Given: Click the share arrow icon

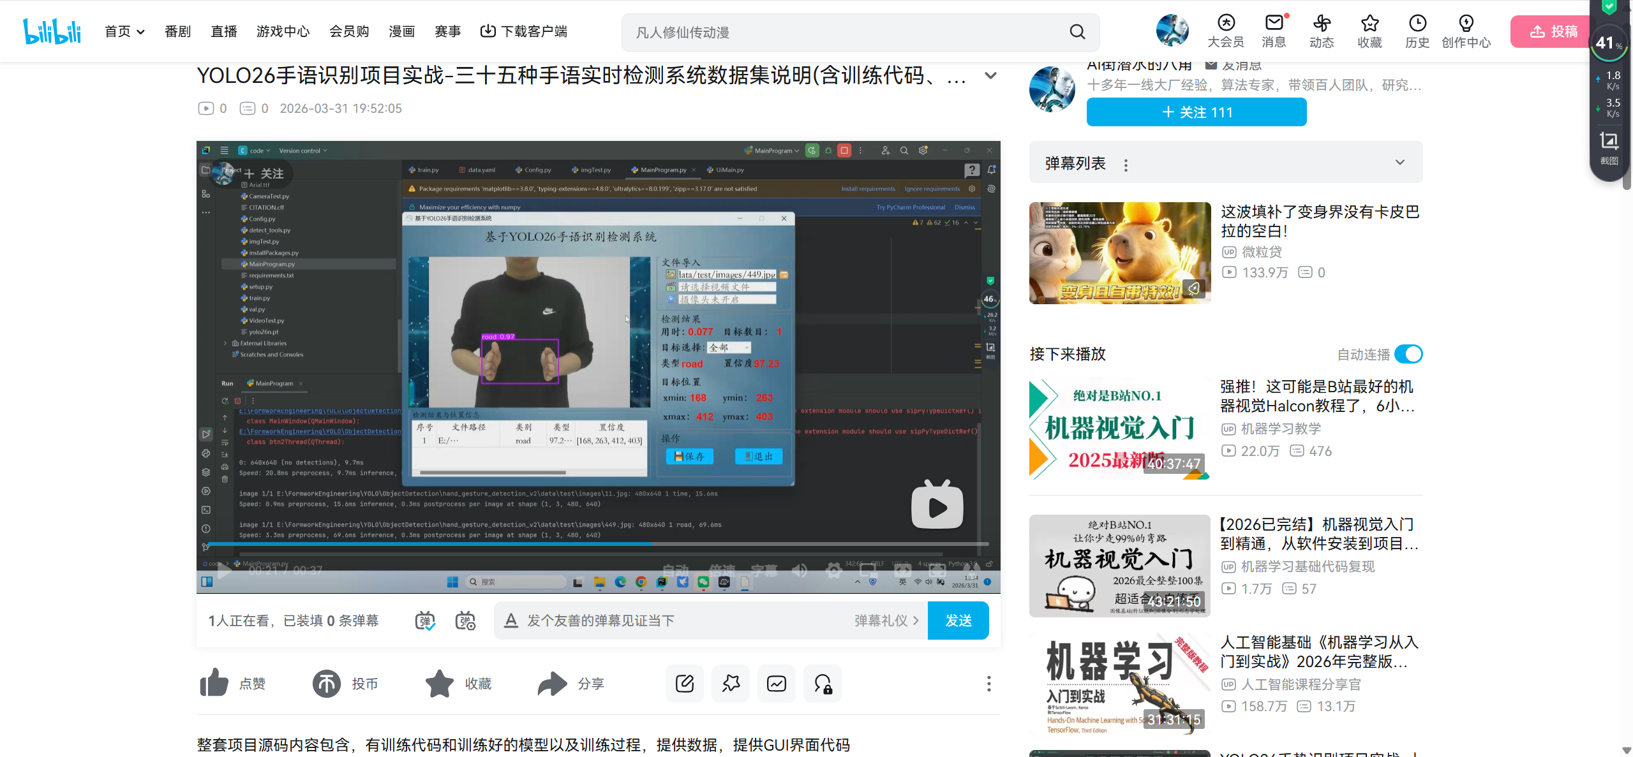Looking at the screenshot, I should [x=551, y=683].
